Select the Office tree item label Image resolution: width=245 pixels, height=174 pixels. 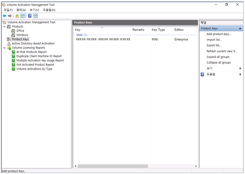(x=20, y=31)
